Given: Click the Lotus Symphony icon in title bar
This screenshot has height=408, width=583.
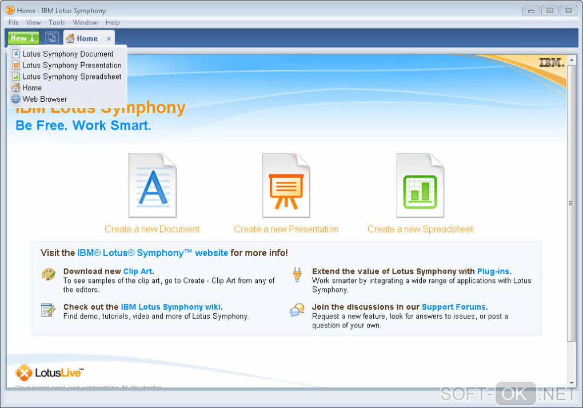Looking at the screenshot, I should point(10,10).
